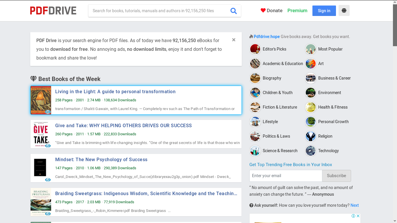Screen dimensions: 397x223
Task: Open Living in the Light title
Action: (x=115, y=91)
